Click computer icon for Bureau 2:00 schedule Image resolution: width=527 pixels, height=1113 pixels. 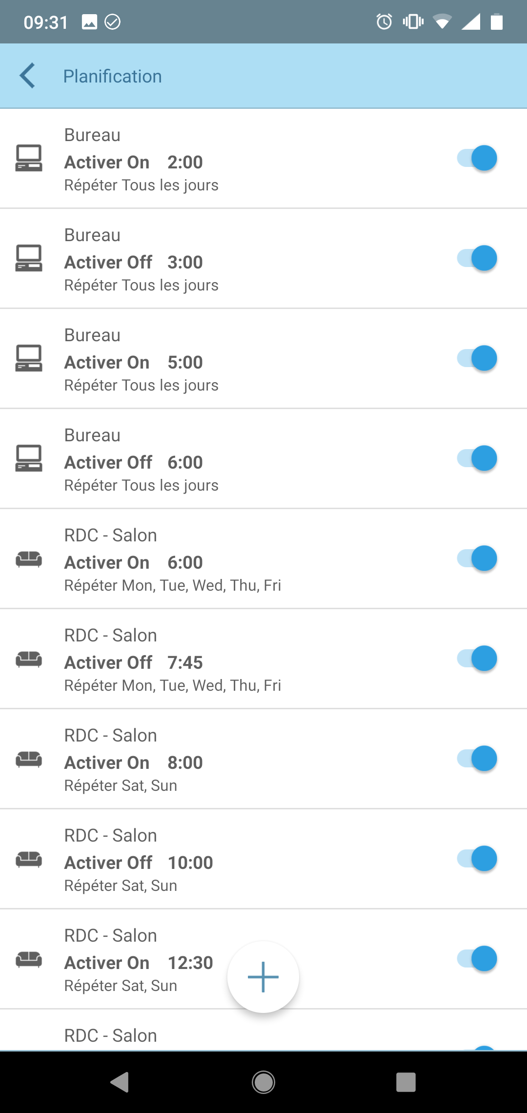tap(29, 158)
